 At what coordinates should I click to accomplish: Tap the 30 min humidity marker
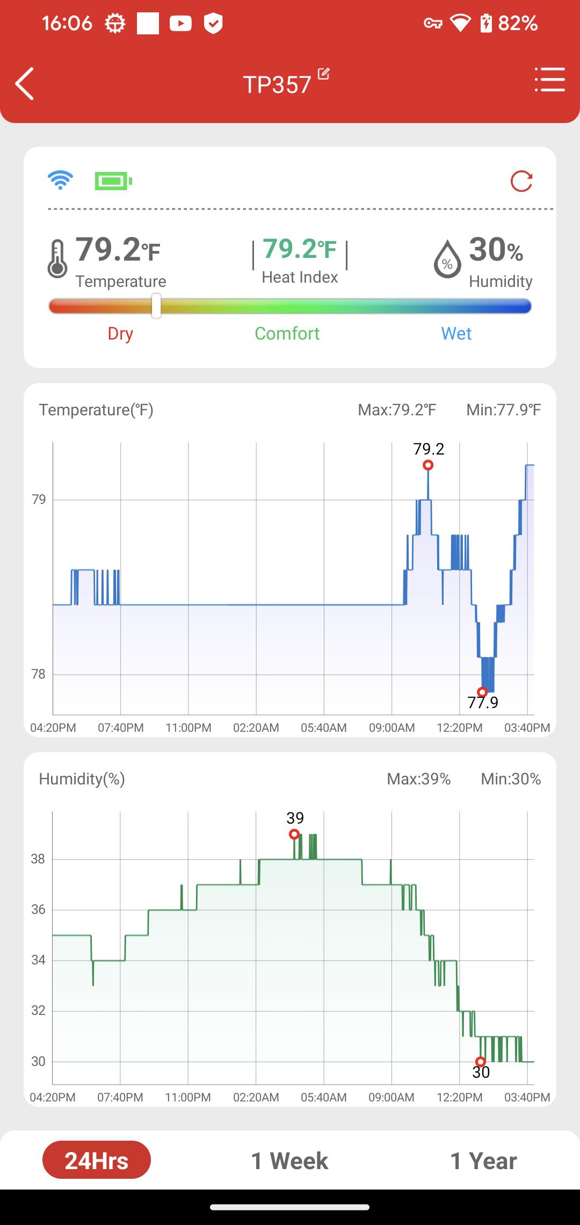(x=481, y=1062)
